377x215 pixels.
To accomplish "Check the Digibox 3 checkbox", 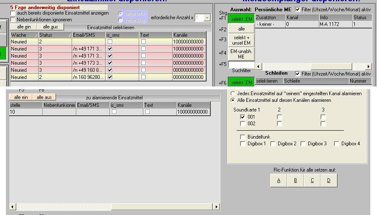I will click(x=303, y=144).
